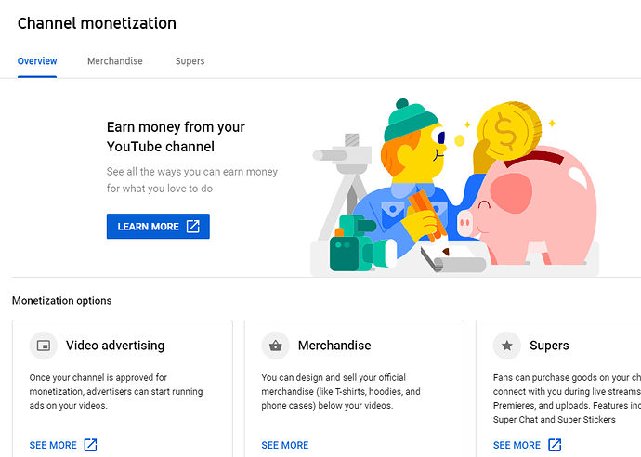Click 'Fans can purchase goods' description
Image resolution: width=641 pixels, height=457 pixels.
567,398
